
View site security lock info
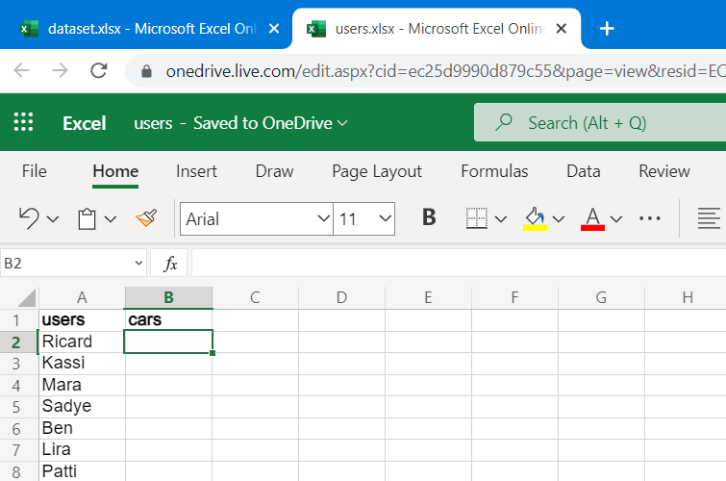(146, 71)
